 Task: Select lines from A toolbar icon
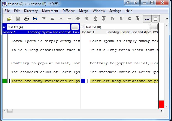click(x=112, y=19)
